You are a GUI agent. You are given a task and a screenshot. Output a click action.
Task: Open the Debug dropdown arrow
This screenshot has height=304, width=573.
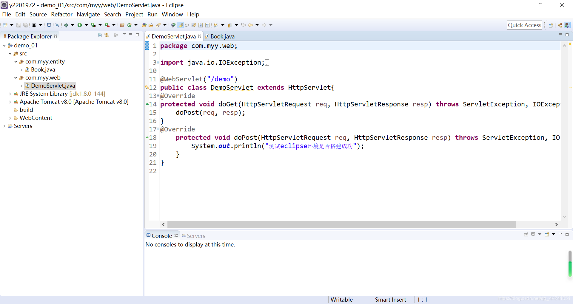pos(73,25)
